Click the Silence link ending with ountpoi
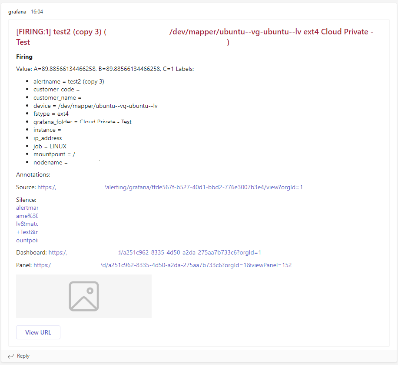 [27, 240]
